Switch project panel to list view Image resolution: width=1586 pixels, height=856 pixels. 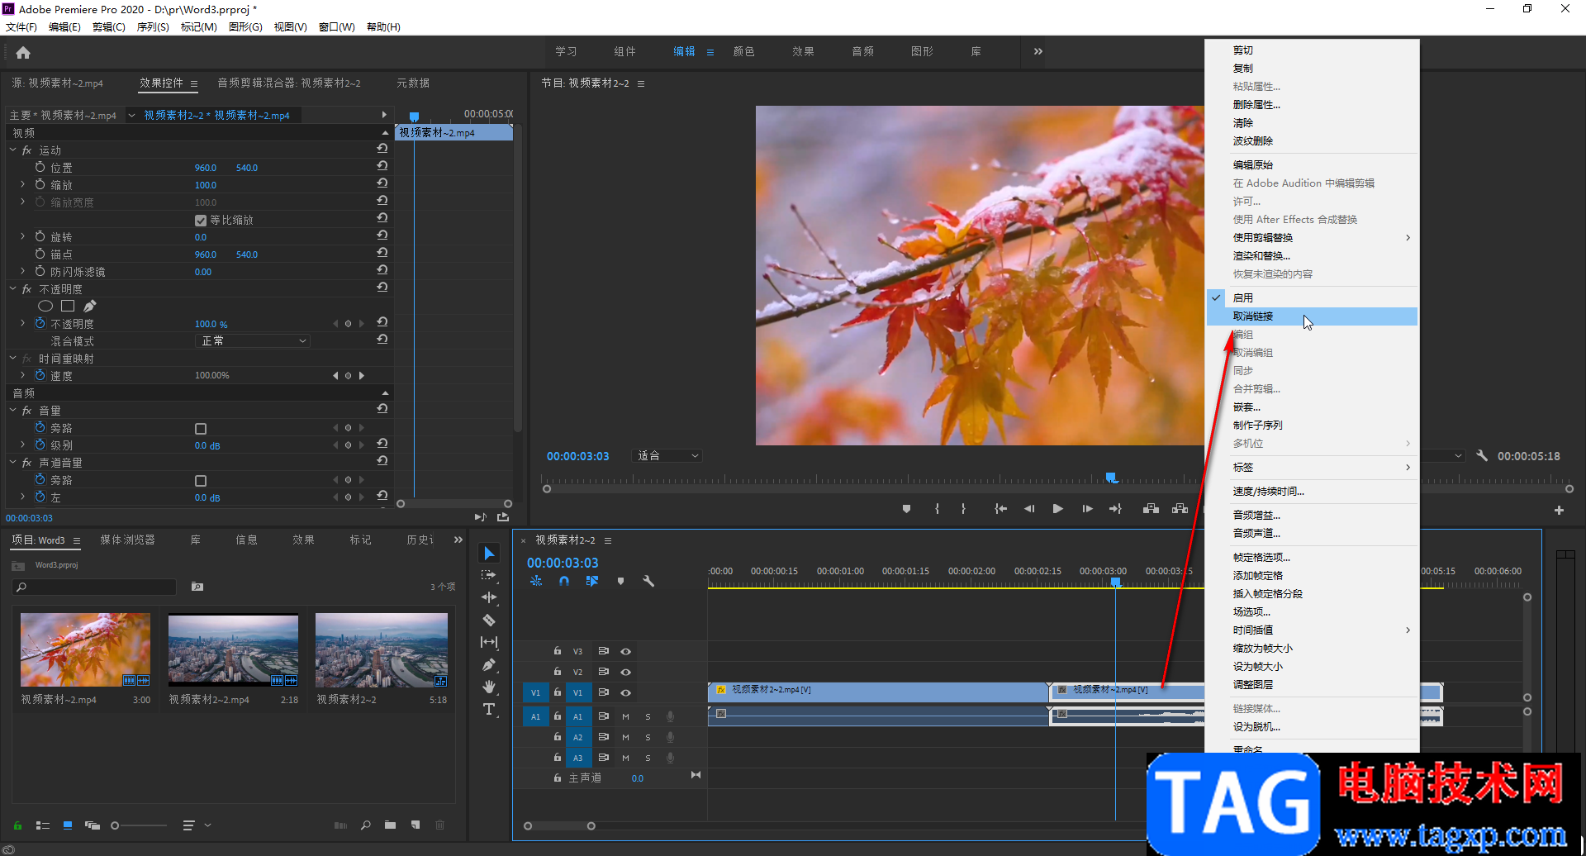point(43,825)
